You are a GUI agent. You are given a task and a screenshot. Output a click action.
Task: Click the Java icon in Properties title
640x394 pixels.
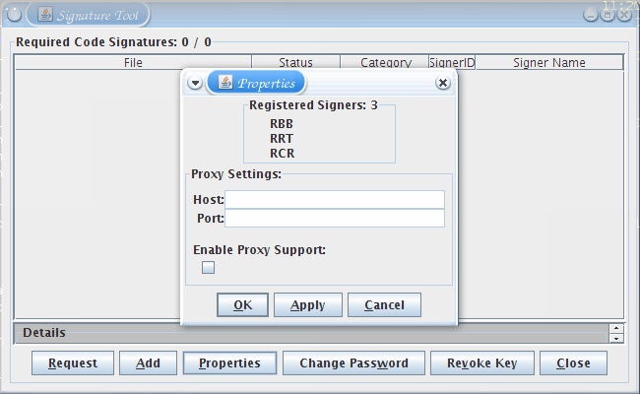tap(224, 82)
